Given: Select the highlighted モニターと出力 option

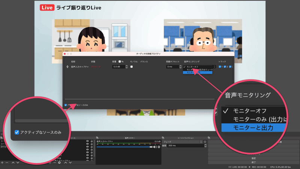Looking at the screenshot, I should [198, 72].
